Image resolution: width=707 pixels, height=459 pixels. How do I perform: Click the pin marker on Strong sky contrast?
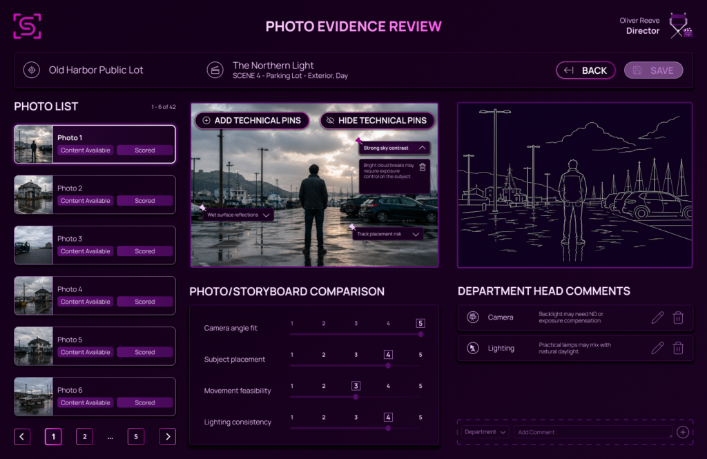tap(359, 141)
